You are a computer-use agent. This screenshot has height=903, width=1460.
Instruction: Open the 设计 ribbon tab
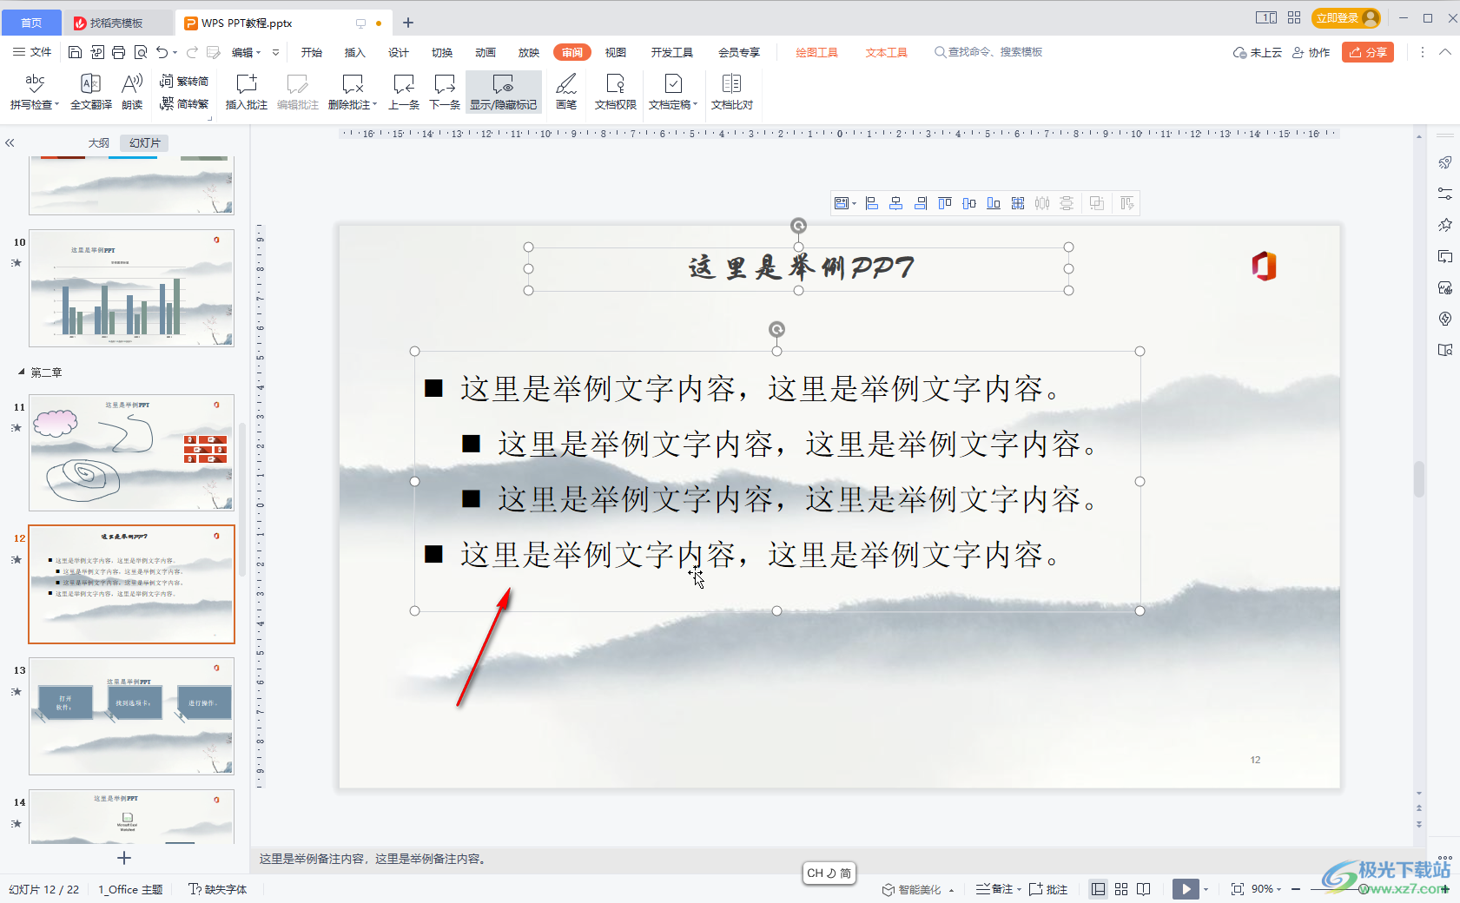(399, 52)
